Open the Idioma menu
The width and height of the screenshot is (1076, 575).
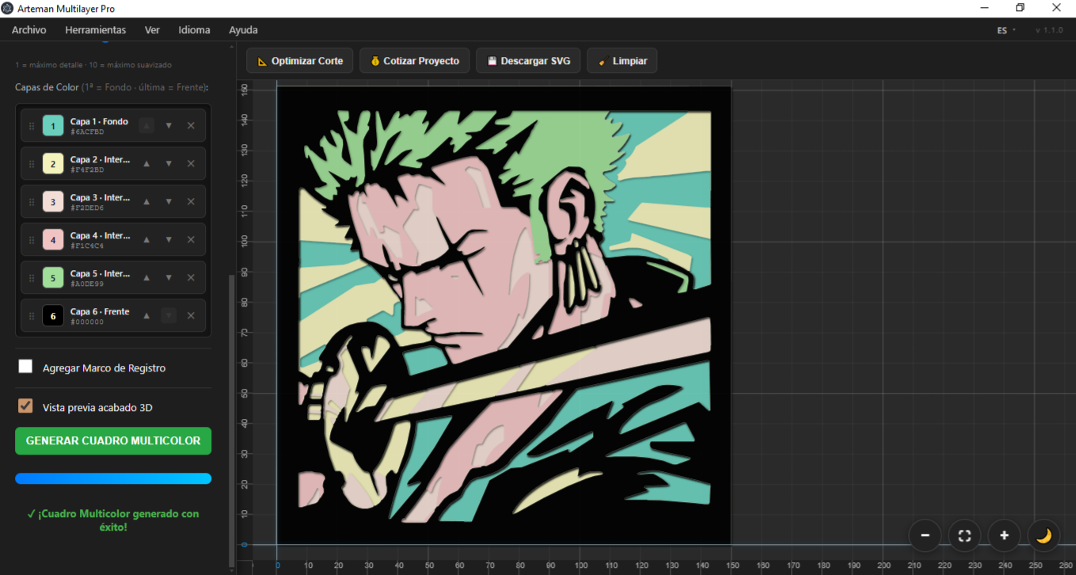coord(195,30)
